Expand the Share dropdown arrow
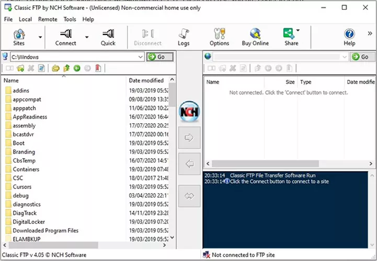Image resolution: width=377 pixels, height=261 pixels. coord(298,30)
